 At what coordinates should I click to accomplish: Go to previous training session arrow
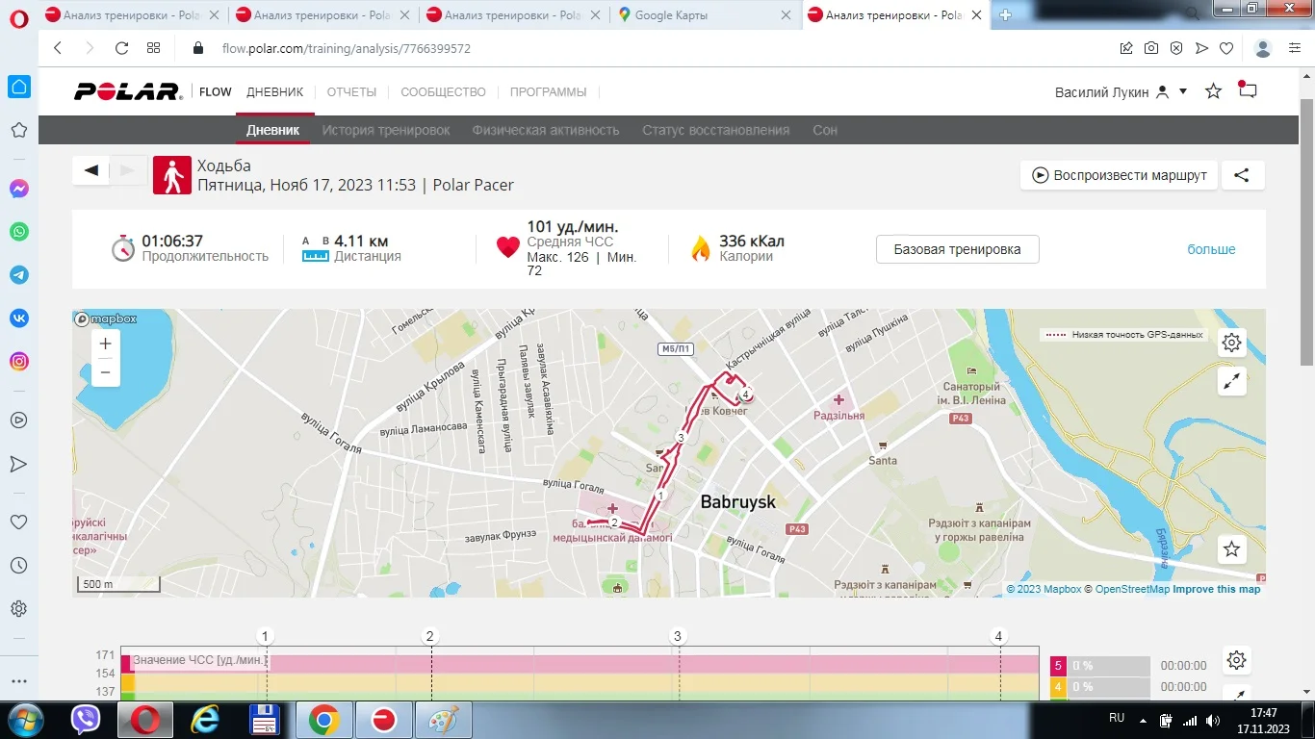coord(90,170)
